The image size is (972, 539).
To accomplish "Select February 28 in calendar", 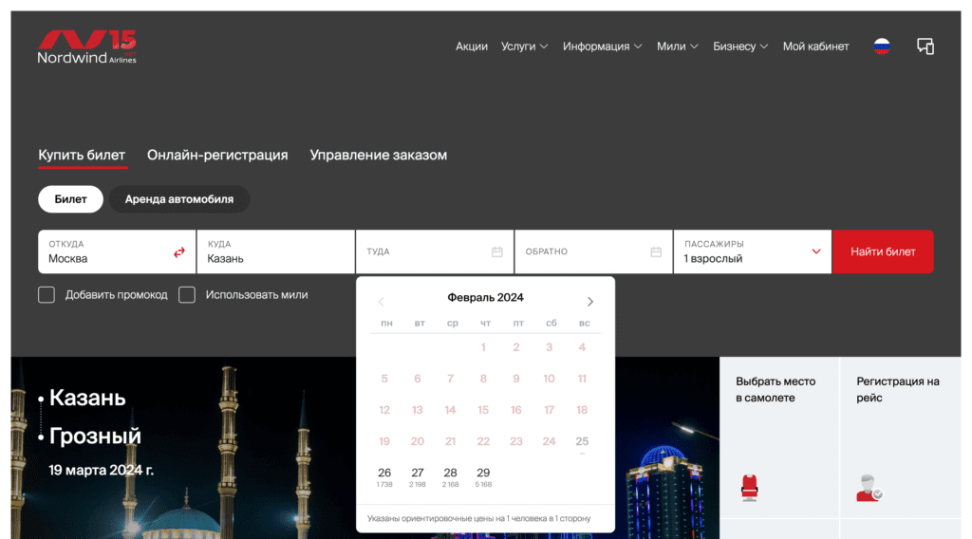I will (x=450, y=477).
